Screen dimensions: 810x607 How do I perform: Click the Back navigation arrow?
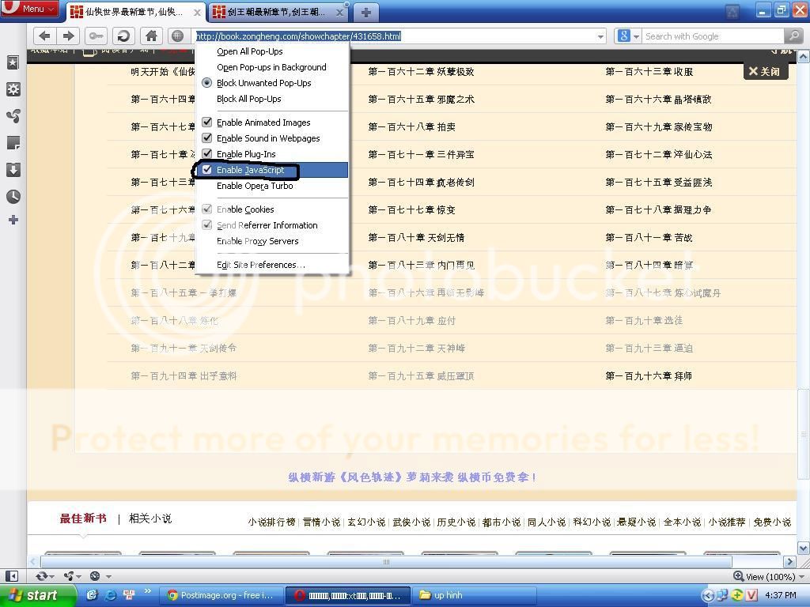pyautogui.click(x=44, y=36)
